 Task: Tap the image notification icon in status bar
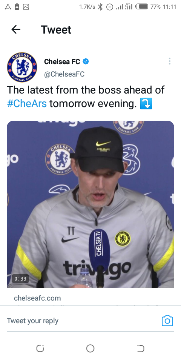click(26, 7)
